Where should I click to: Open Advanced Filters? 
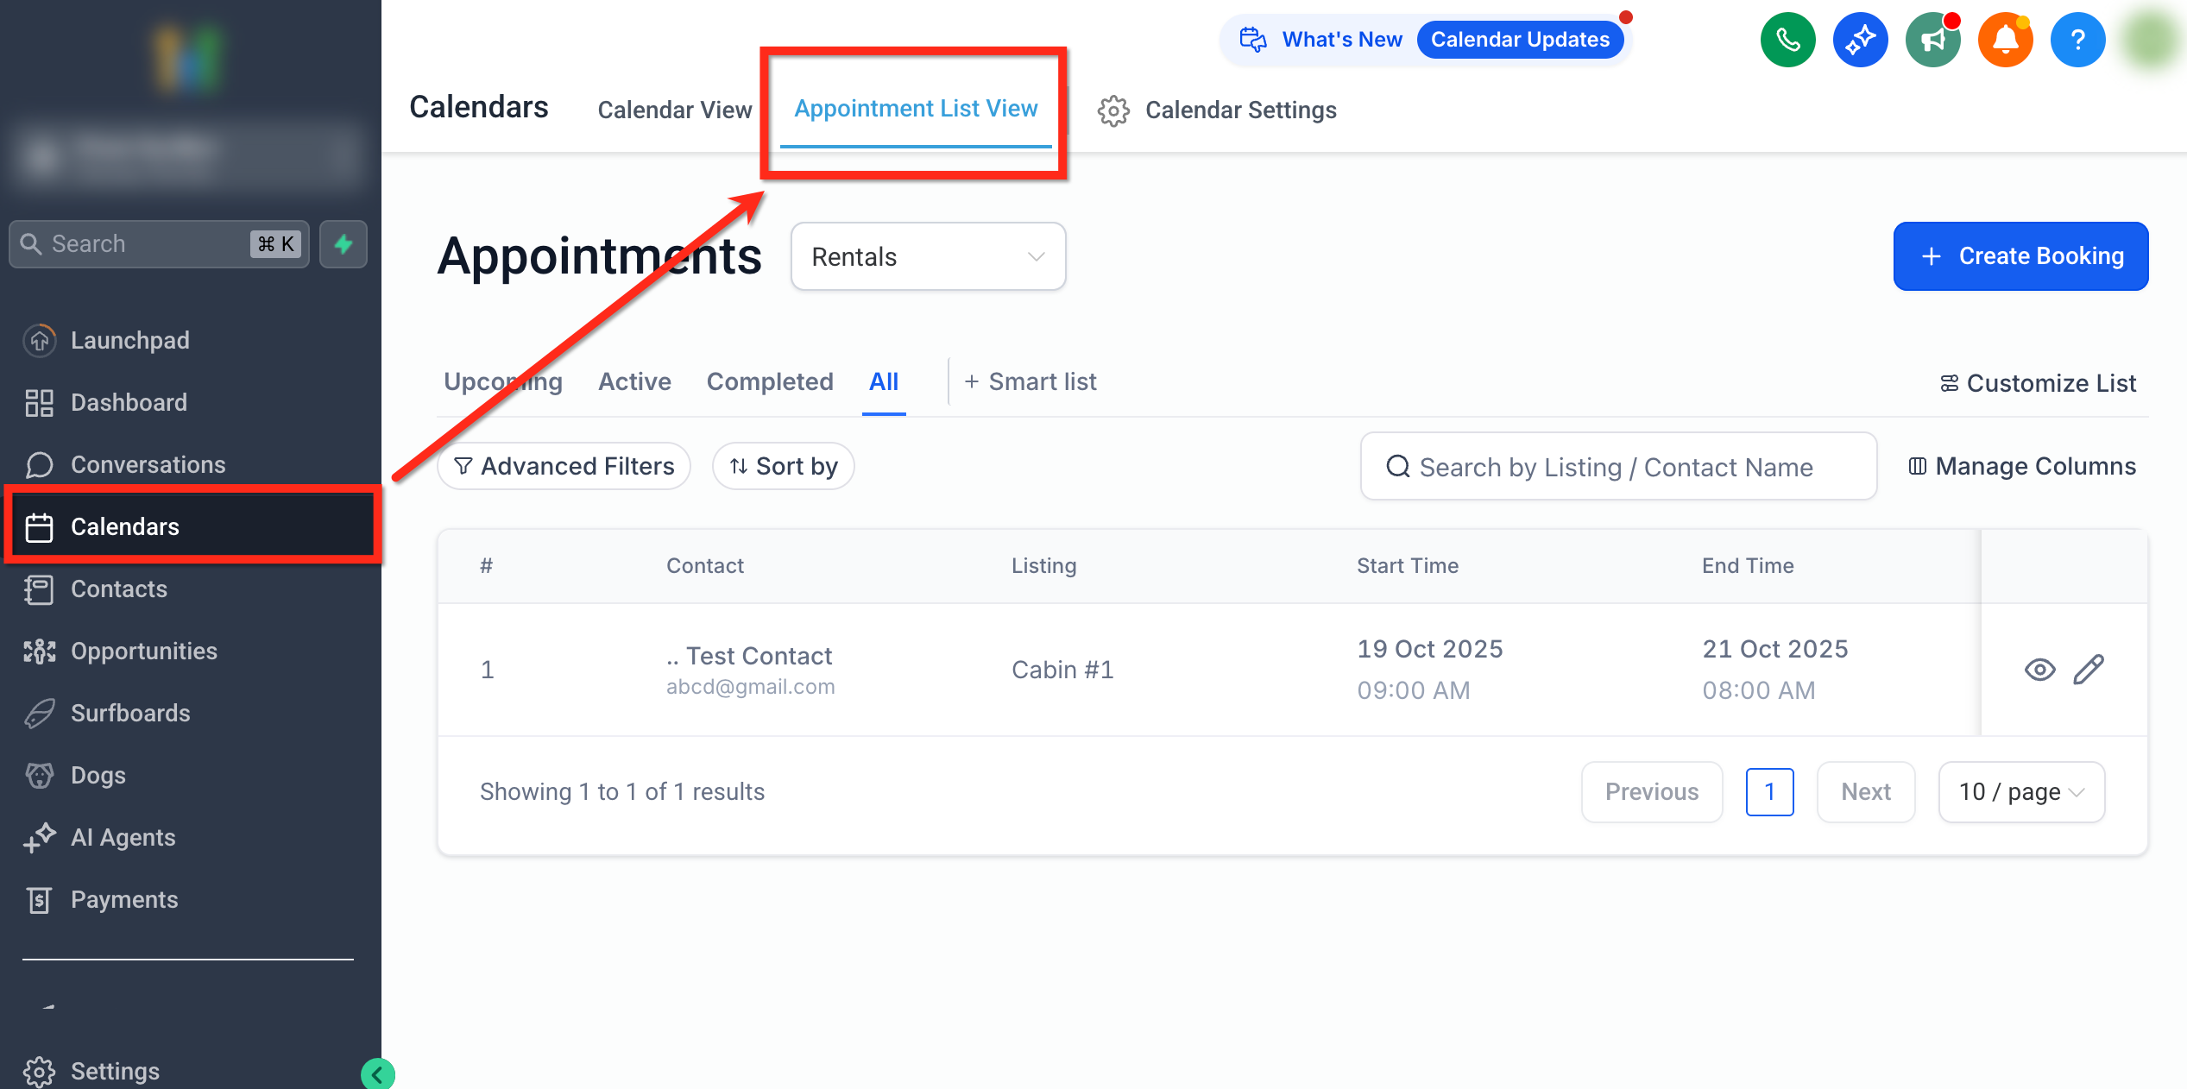point(564,466)
